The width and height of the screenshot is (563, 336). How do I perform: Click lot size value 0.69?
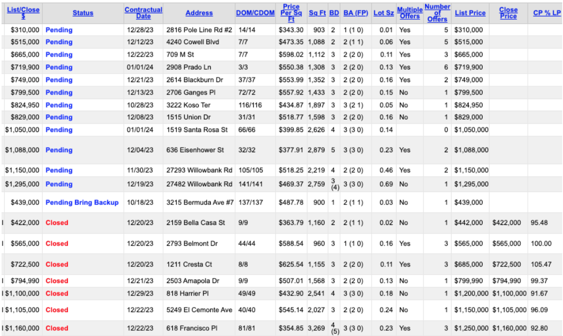[x=386, y=184]
